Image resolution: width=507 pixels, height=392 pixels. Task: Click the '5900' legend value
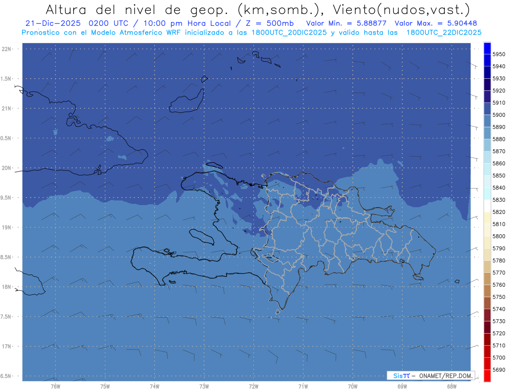coord(499,115)
